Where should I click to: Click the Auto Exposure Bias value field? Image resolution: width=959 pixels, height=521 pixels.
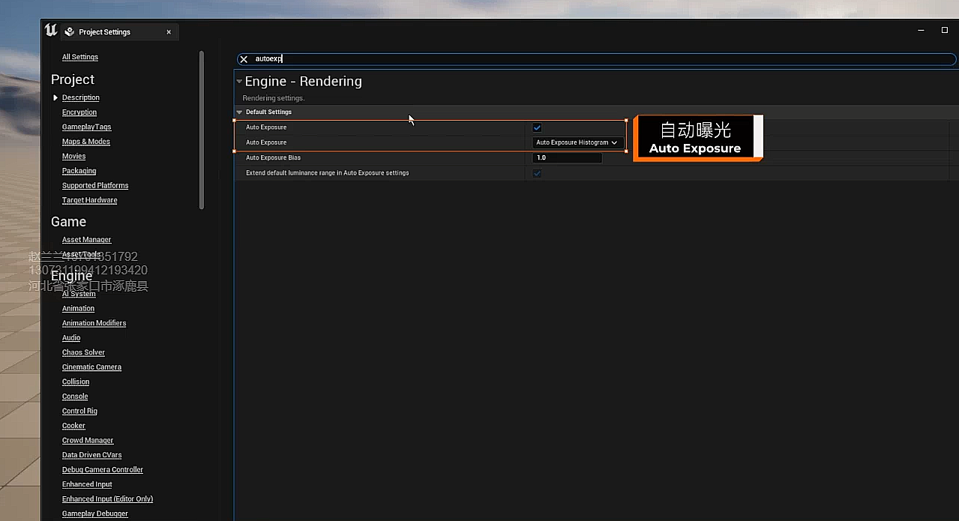coord(567,158)
